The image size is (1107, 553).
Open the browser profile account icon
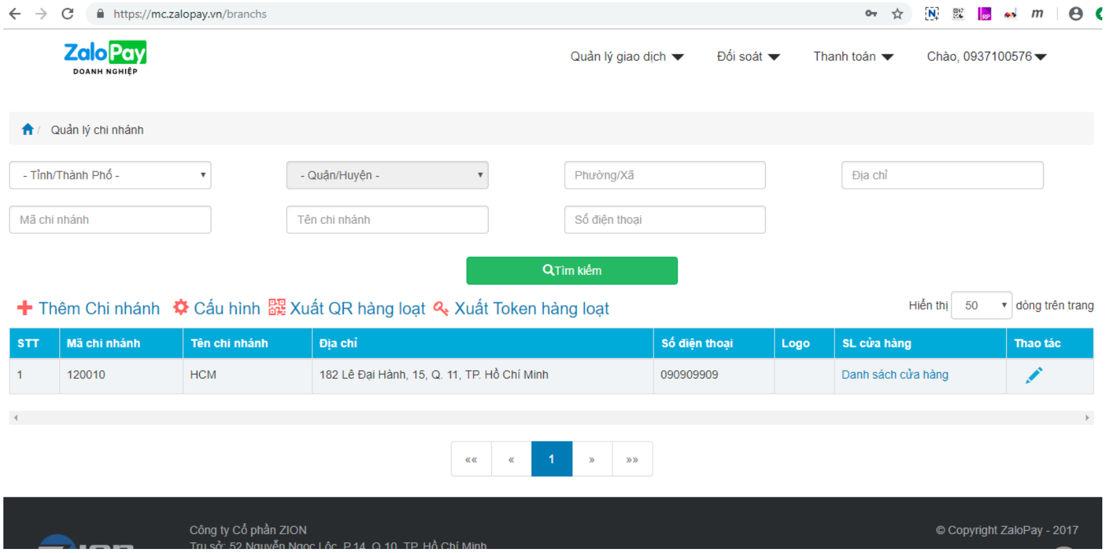(1075, 13)
